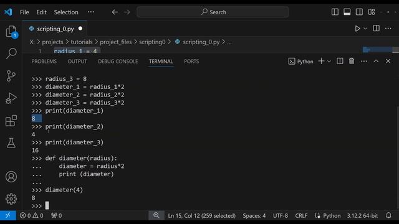
Task: Open Run and Debug view
Action: (11, 98)
